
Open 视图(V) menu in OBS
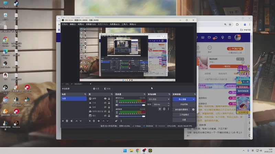[81, 24]
